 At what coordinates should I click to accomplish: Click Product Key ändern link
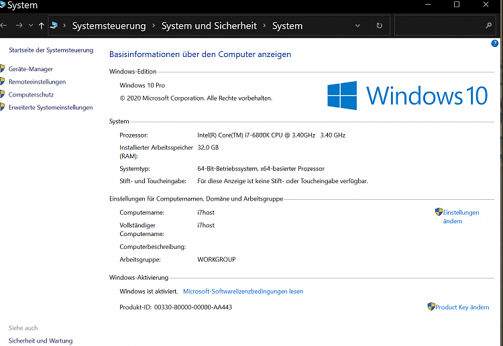tap(462, 307)
